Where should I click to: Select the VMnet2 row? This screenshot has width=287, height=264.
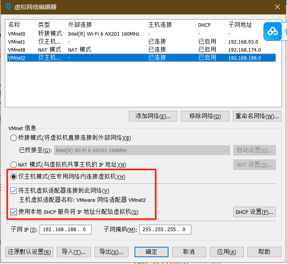[141, 58]
